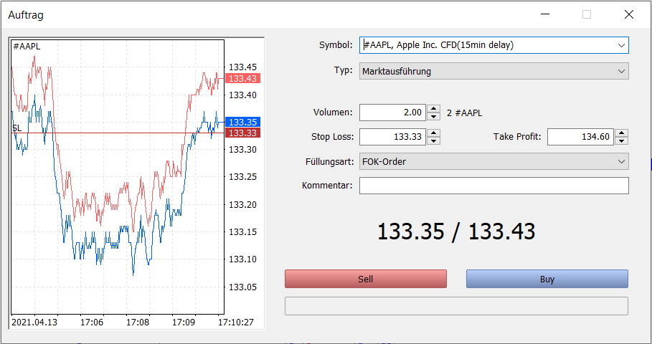Click the blue 133.35 bid price label on chart
The width and height of the screenshot is (652, 344).
pos(243,122)
